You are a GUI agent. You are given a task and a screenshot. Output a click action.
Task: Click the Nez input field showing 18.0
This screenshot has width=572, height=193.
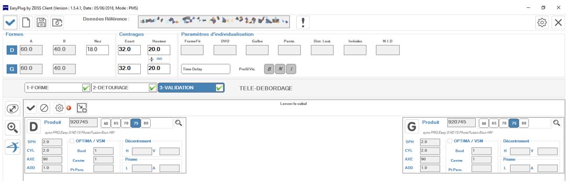(x=97, y=50)
